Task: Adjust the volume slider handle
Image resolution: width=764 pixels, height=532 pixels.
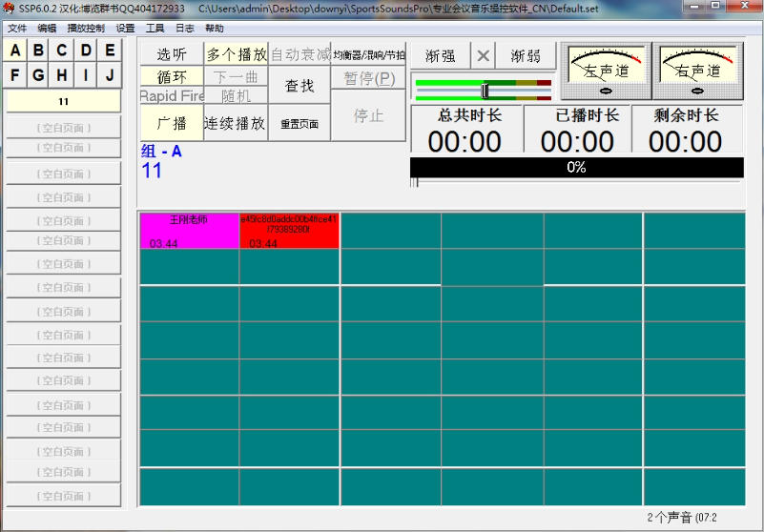Action: (485, 91)
